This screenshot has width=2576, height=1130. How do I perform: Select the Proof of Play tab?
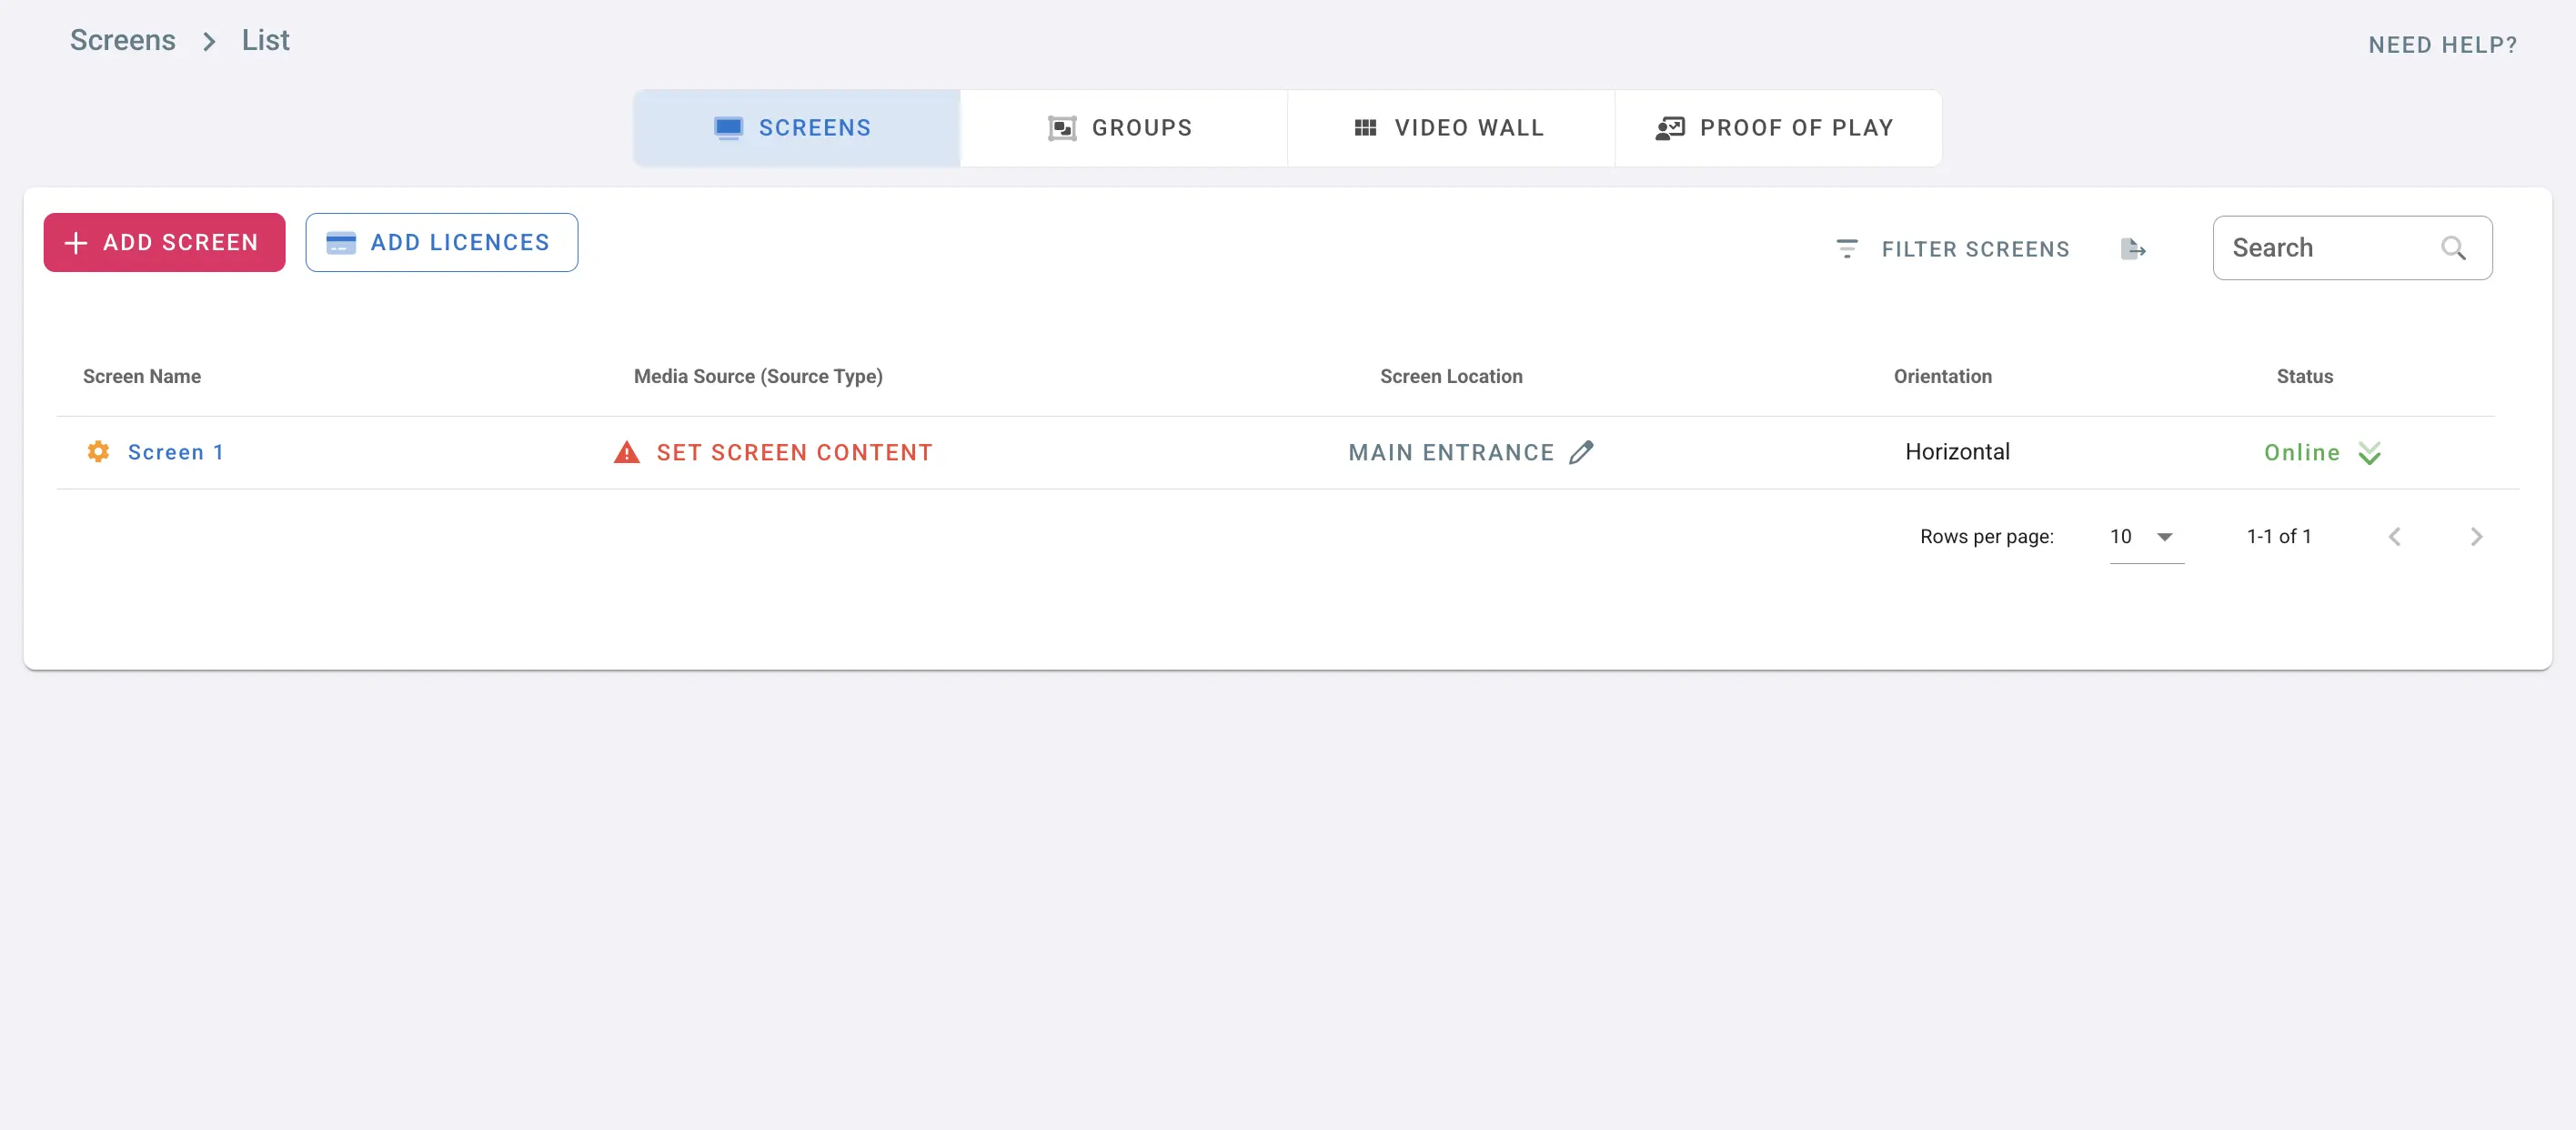click(x=1777, y=128)
